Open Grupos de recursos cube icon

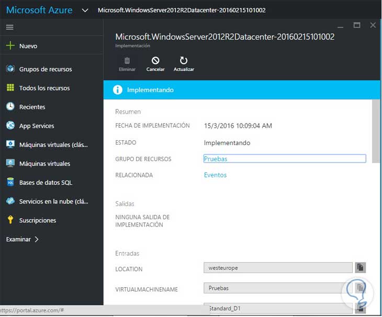point(10,69)
